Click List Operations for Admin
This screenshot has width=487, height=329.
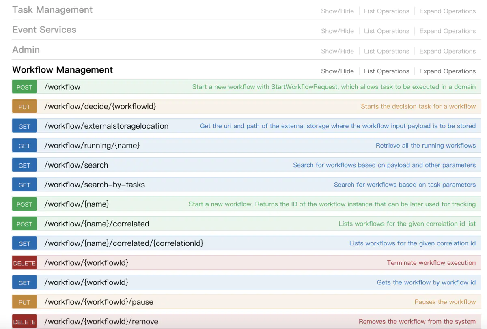386,51
